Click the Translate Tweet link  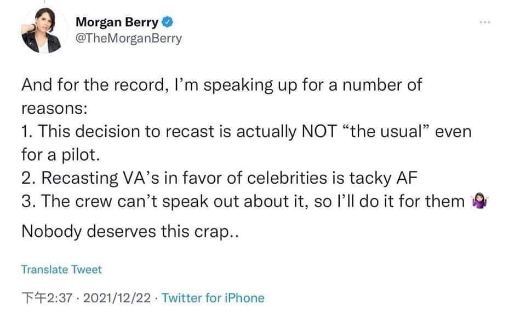(x=61, y=269)
